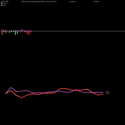
Task: Click the 'Volume' legend label
Action: point(5,3)
